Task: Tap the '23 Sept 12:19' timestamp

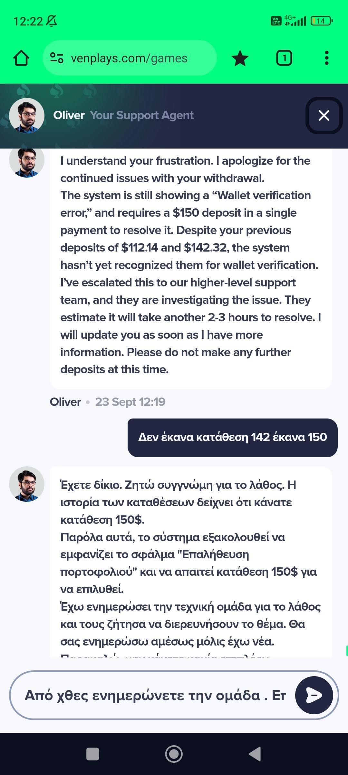Action: [130, 402]
